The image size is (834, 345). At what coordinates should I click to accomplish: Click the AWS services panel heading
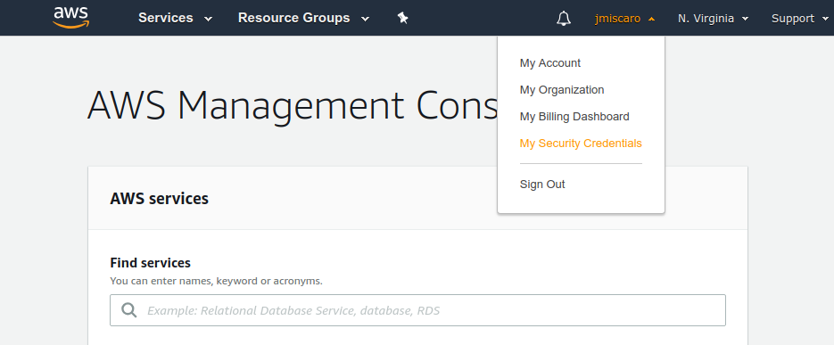click(159, 198)
